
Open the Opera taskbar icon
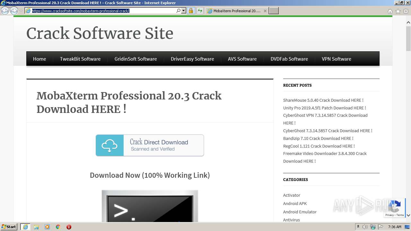[x=69, y=227]
